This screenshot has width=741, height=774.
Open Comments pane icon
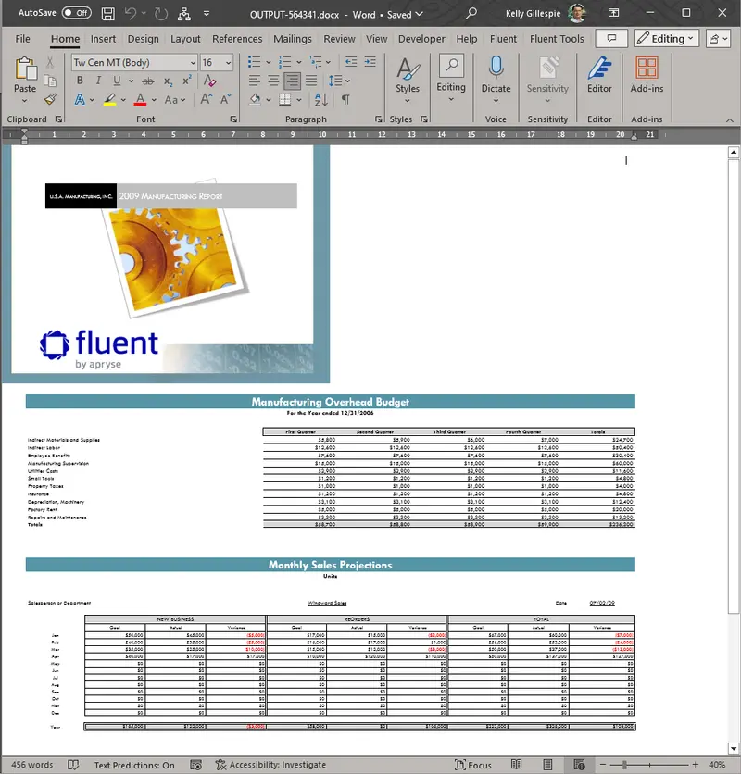(611, 39)
